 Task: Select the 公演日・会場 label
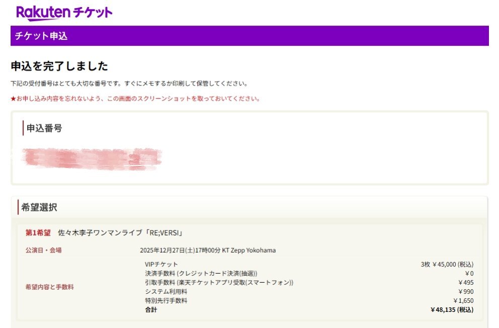point(44,251)
